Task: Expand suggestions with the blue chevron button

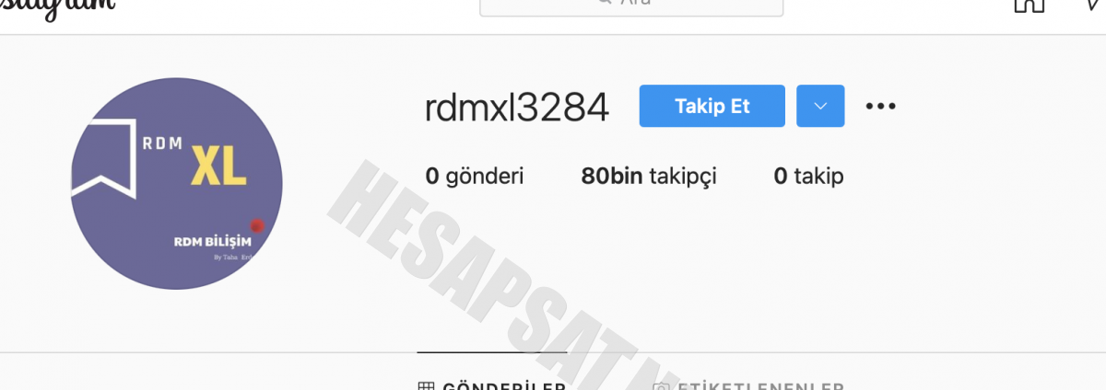Action: (820, 106)
